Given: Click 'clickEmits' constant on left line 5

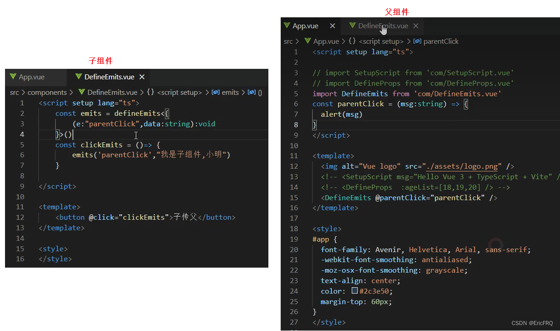Looking at the screenshot, I should (102, 145).
